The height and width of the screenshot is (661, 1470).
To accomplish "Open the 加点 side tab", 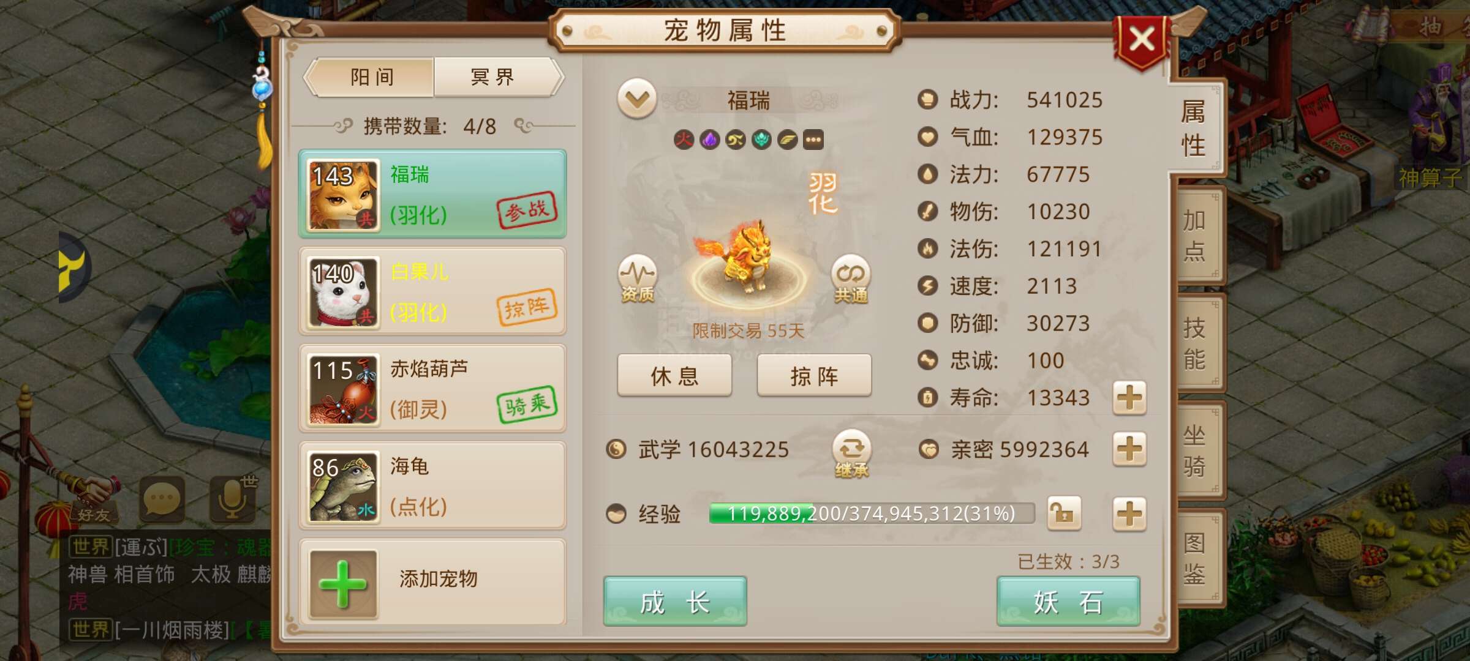I will coord(1194,236).
